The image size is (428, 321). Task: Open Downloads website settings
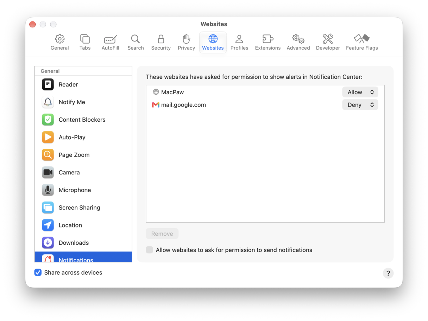point(83,243)
